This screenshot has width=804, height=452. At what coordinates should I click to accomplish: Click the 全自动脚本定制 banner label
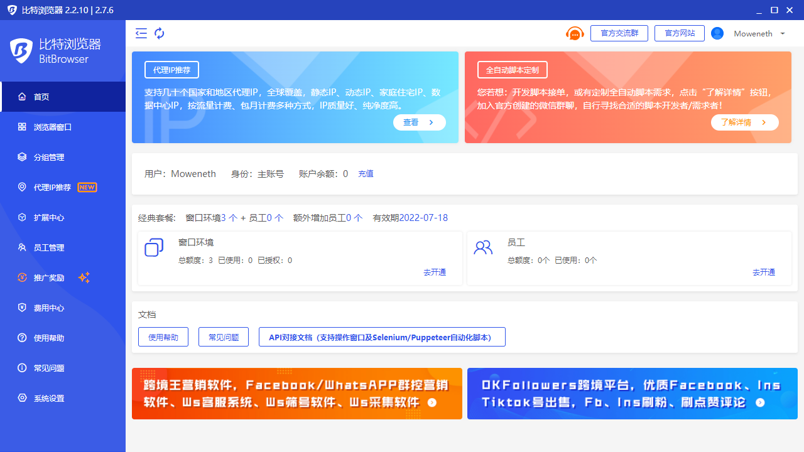[x=513, y=69]
